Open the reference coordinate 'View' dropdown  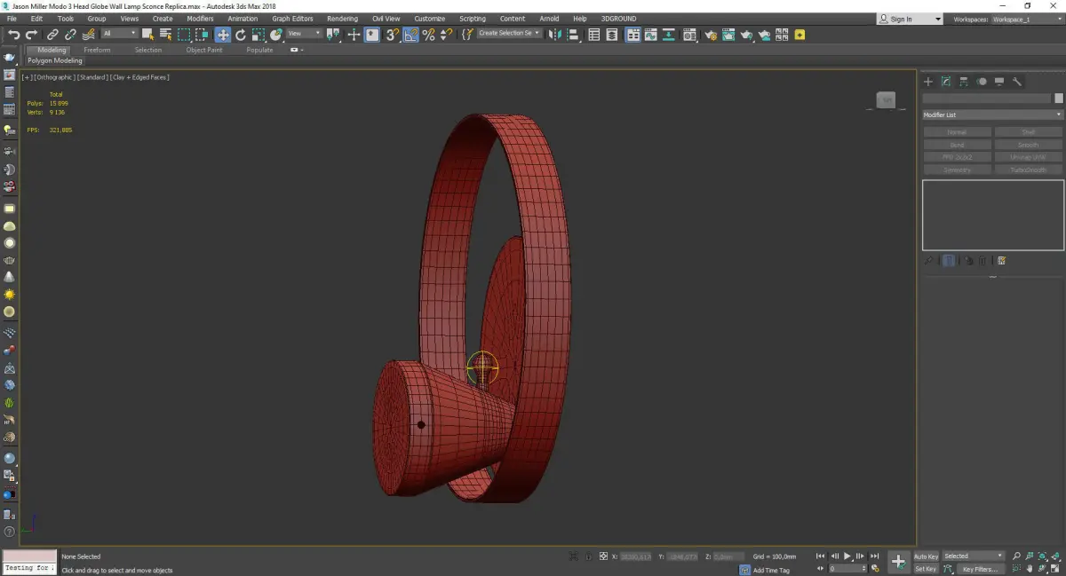(x=304, y=34)
